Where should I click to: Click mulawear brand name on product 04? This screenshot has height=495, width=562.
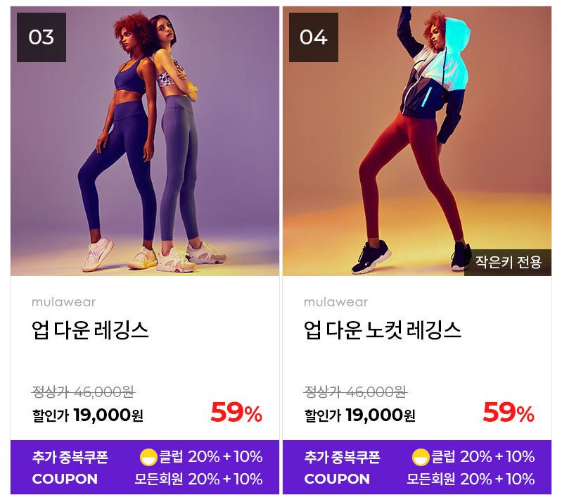click(x=336, y=302)
